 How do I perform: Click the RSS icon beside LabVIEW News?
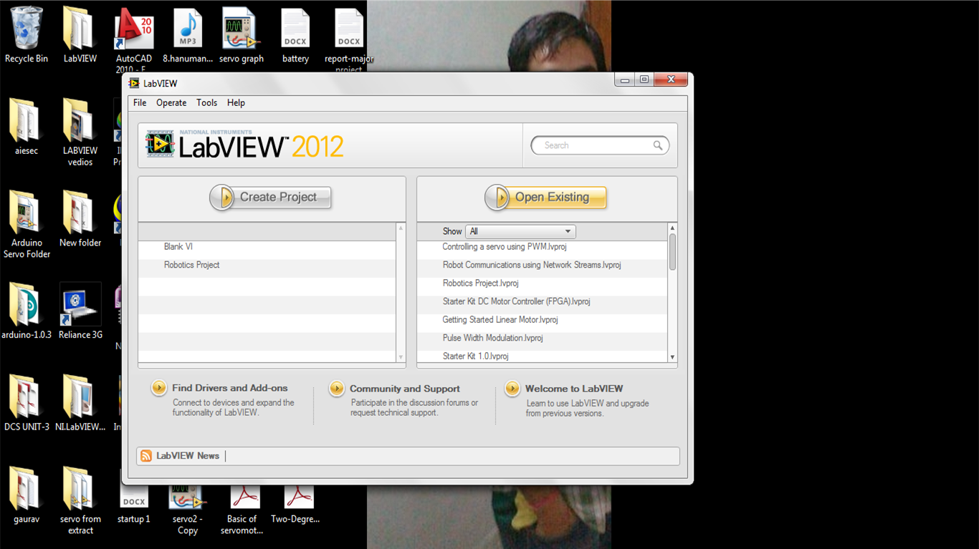147,456
